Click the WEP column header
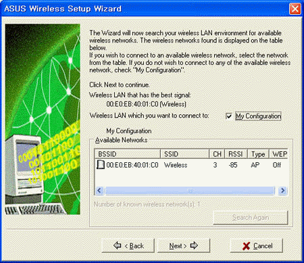The image size is (304, 263). pos(279,154)
